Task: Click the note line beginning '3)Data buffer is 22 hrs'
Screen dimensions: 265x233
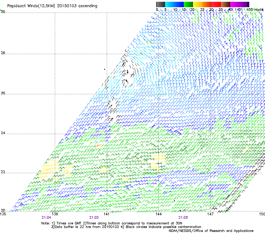Action: tap(126, 227)
